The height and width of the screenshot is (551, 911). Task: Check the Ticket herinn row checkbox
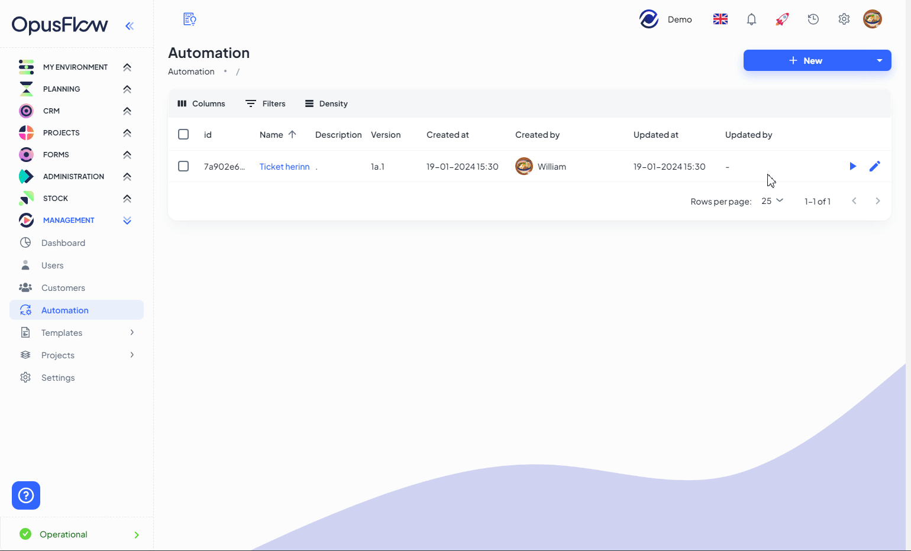click(183, 166)
